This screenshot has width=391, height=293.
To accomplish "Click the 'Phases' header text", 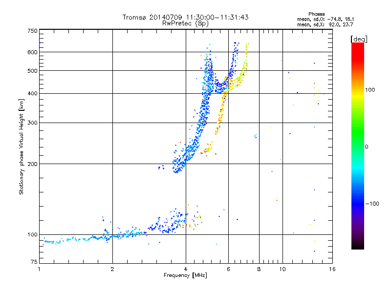I will (316, 14).
